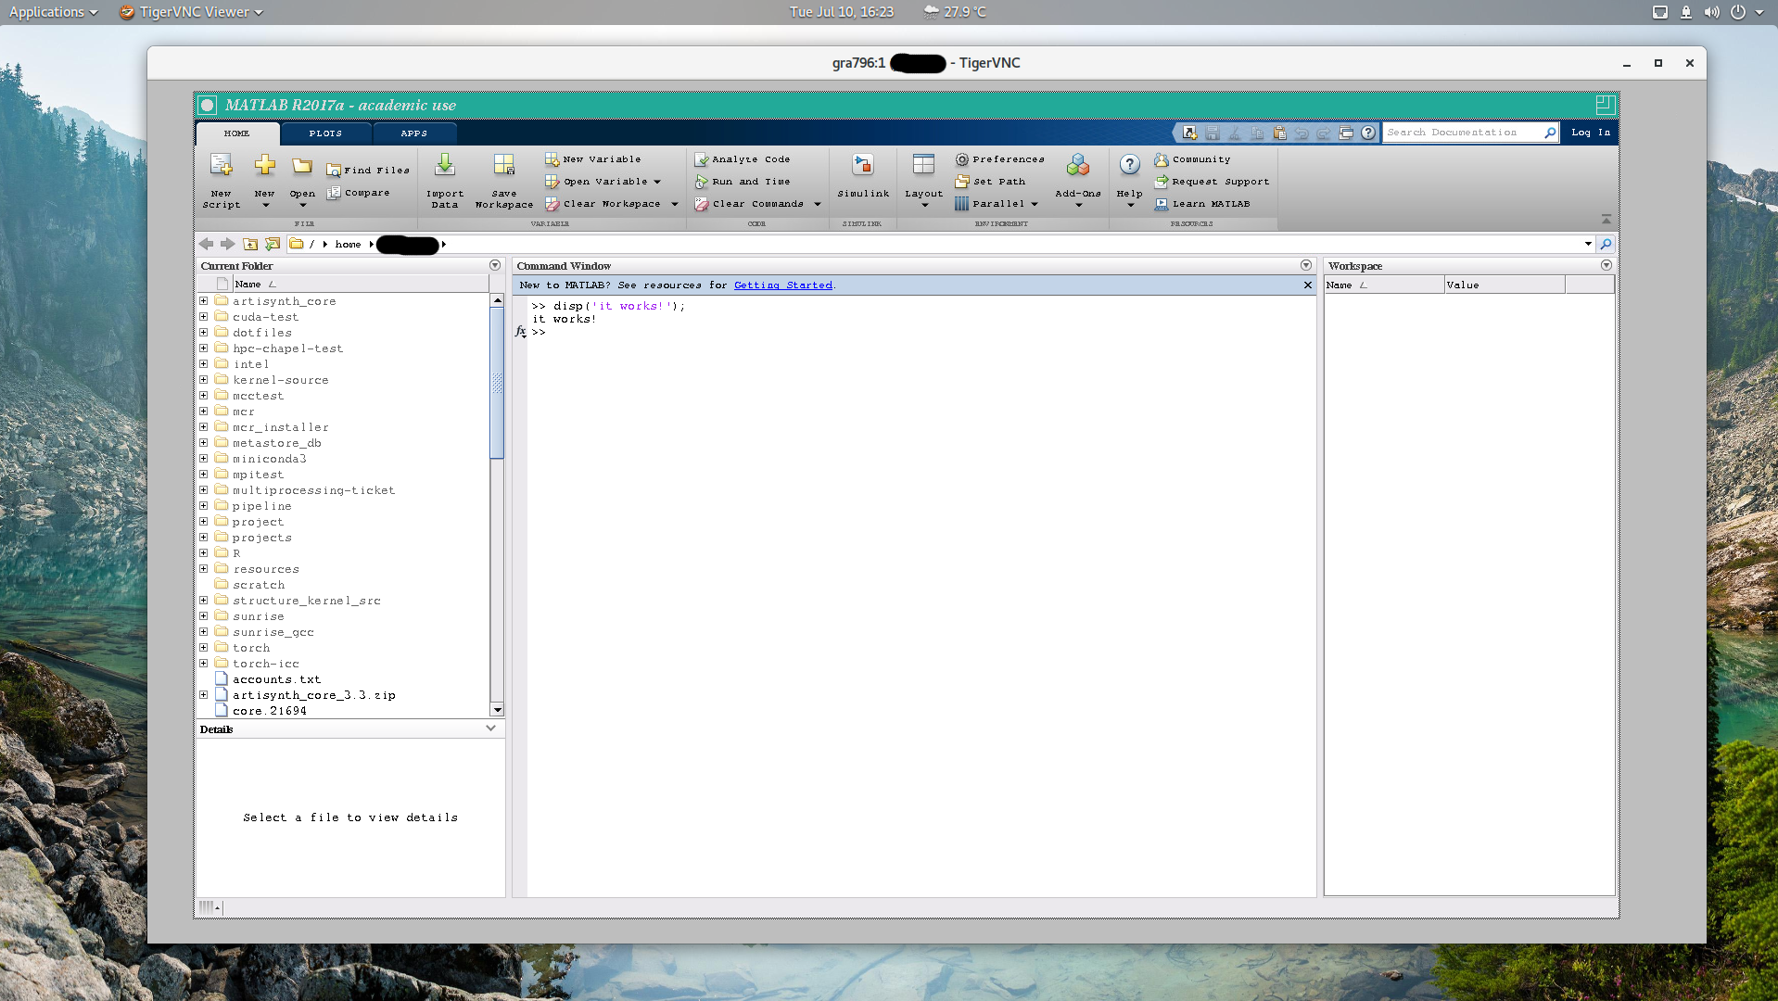1778x1001 pixels.
Task: Click the quick access help icon
Action: pos(1368,133)
